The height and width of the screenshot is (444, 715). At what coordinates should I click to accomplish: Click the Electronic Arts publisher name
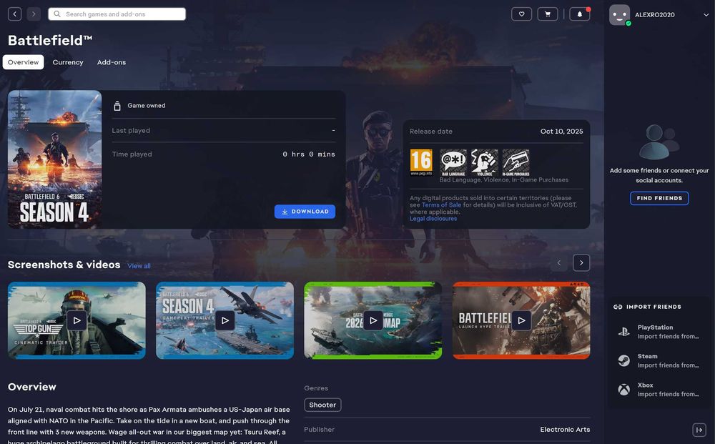pos(565,430)
